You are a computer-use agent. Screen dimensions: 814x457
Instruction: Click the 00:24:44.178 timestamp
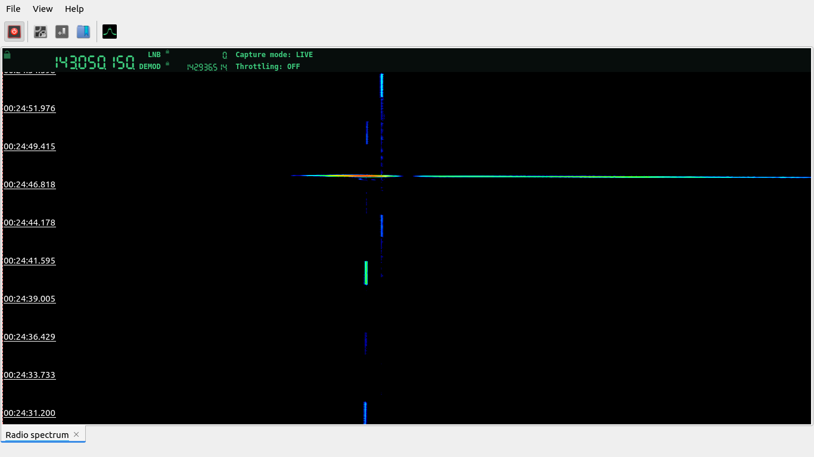[29, 223]
